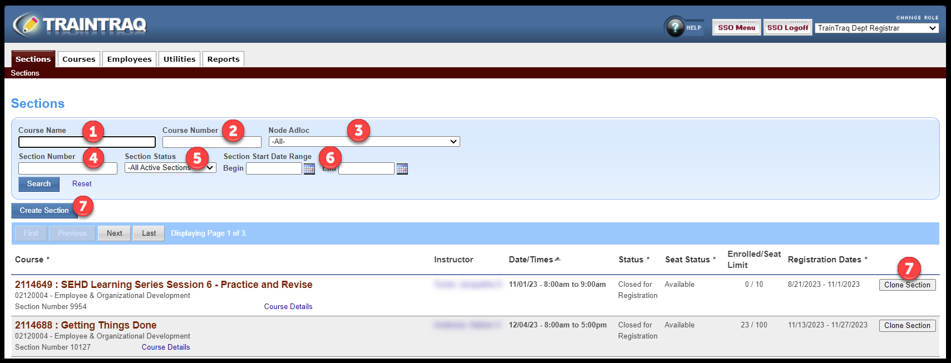
Task: Open the Section Status dropdown
Action: pos(170,168)
